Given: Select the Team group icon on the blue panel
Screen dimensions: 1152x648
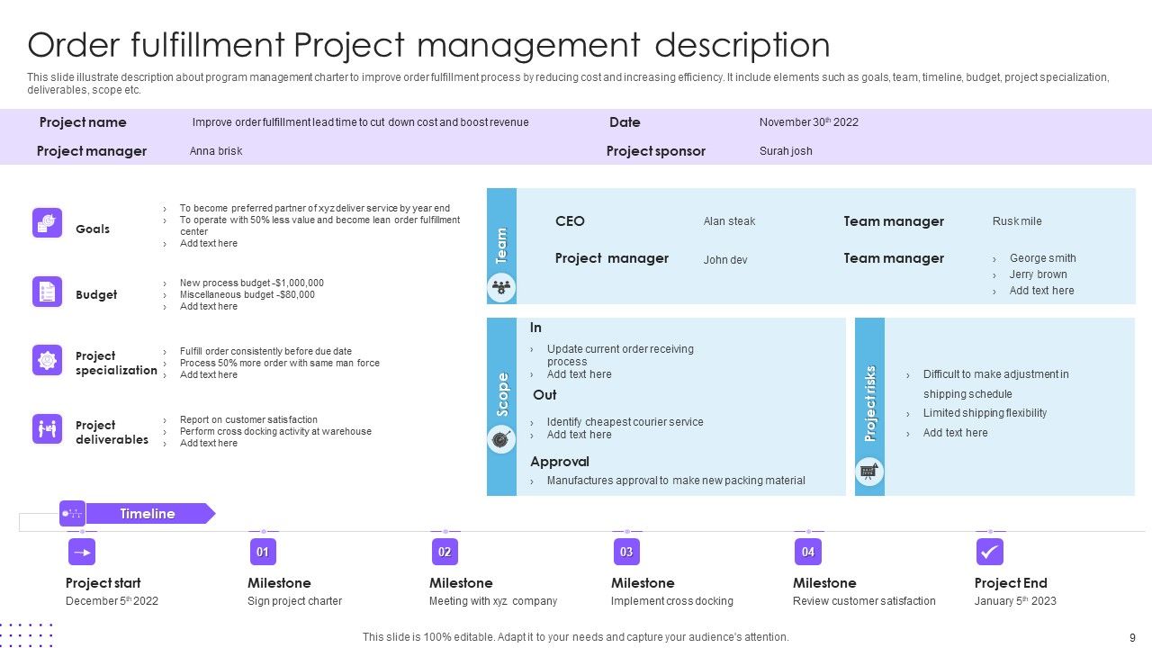Looking at the screenshot, I should (502, 288).
